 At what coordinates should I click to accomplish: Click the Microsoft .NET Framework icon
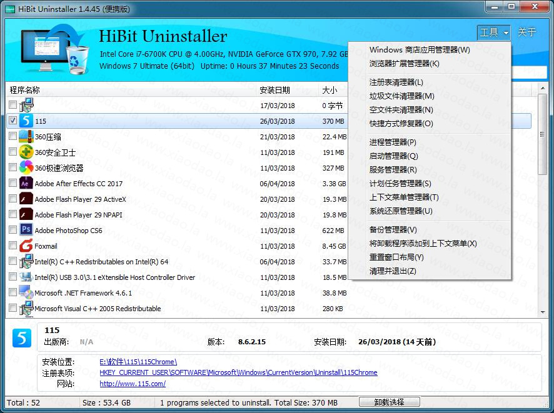point(26,292)
